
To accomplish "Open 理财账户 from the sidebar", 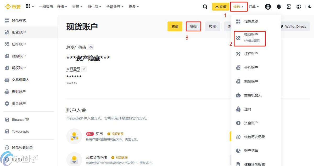I will [x=20, y=91].
